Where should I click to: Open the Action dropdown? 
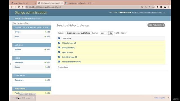pyautogui.click(x=79, y=33)
